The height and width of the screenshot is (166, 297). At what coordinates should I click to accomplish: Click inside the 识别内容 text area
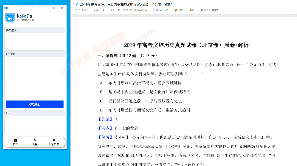point(35,78)
